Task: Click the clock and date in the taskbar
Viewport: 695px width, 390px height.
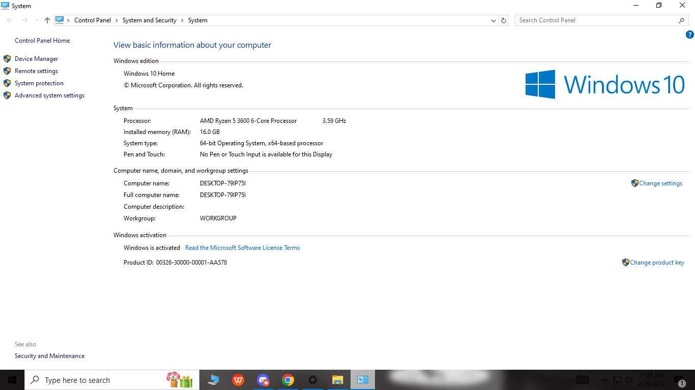Action: click(652, 380)
